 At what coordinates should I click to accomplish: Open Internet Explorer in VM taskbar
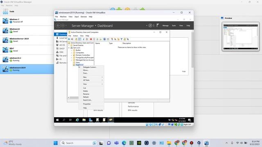point(77,120)
